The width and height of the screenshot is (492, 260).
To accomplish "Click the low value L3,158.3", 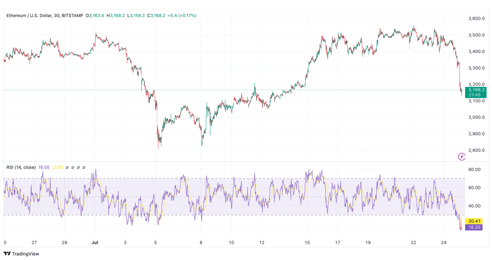I will 136,15.
